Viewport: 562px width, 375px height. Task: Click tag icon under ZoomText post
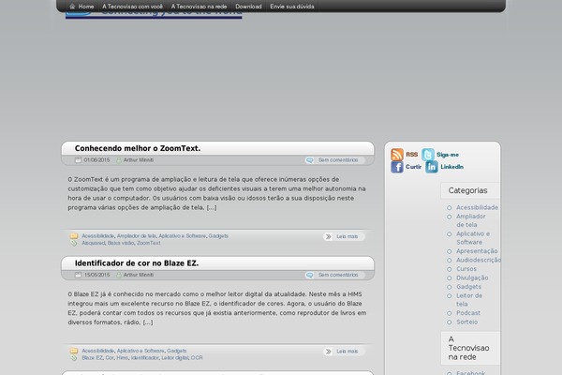coord(74,244)
